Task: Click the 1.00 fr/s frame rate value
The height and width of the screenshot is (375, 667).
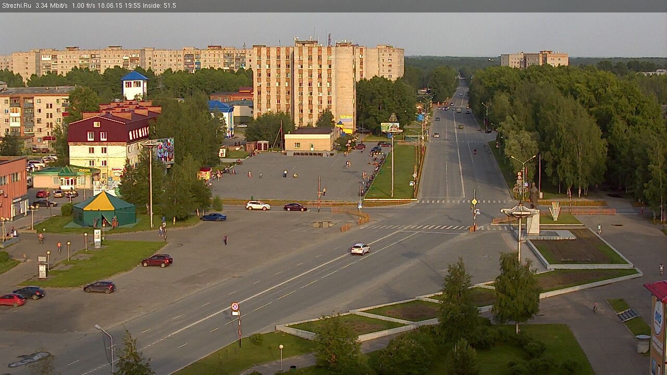Action: [83, 6]
